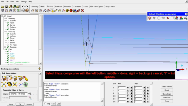This screenshot has height=106, width=188.
Task: Click the Disassociate from Geometry icon
Action: coord(26,78)
